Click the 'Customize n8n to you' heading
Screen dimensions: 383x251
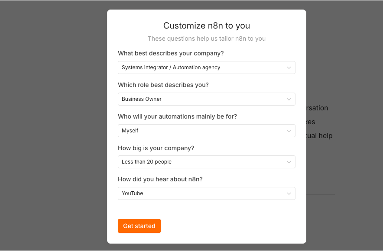207,26
